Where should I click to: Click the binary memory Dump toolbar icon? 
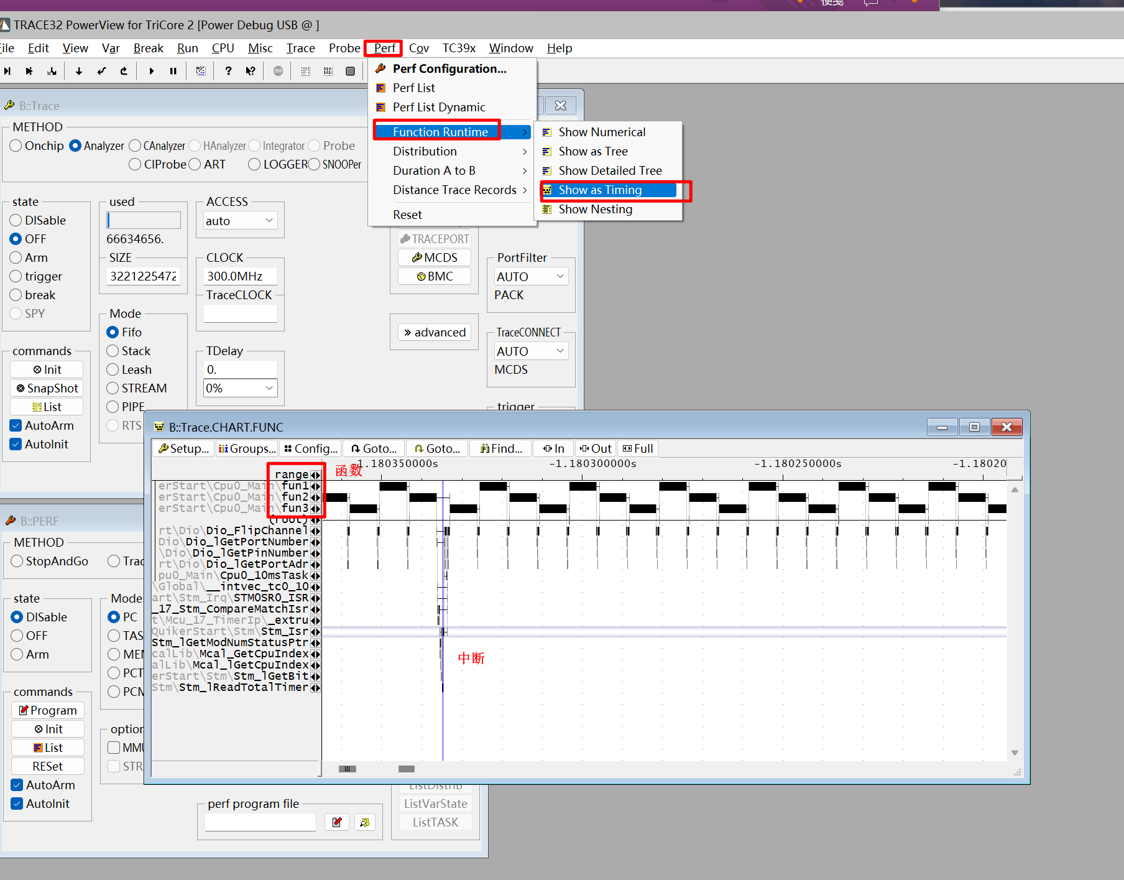328,71
